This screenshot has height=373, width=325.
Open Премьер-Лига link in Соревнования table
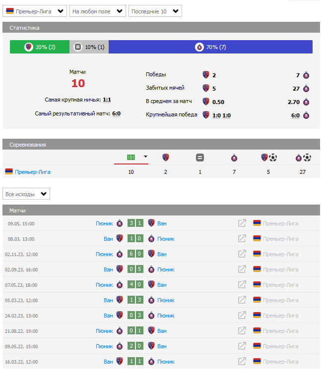pyautogui.click(x=33, y=172)
